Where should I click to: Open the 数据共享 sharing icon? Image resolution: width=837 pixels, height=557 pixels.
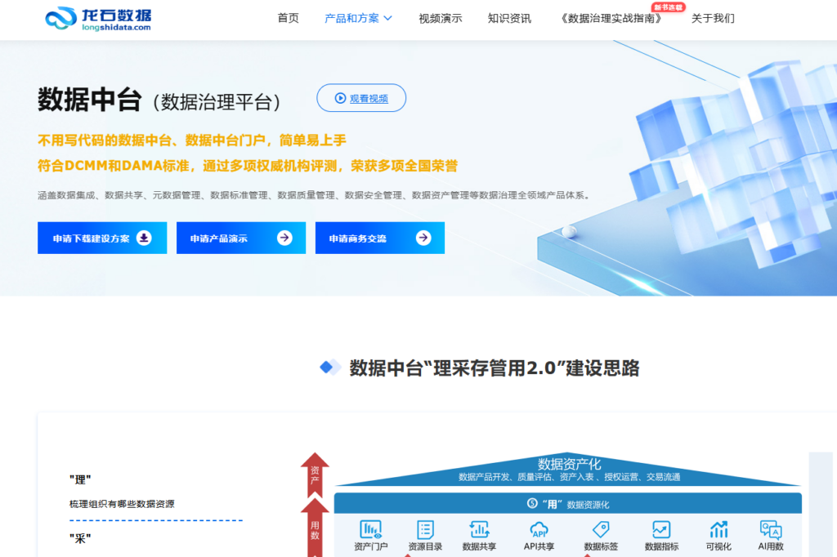coord(479,530)
